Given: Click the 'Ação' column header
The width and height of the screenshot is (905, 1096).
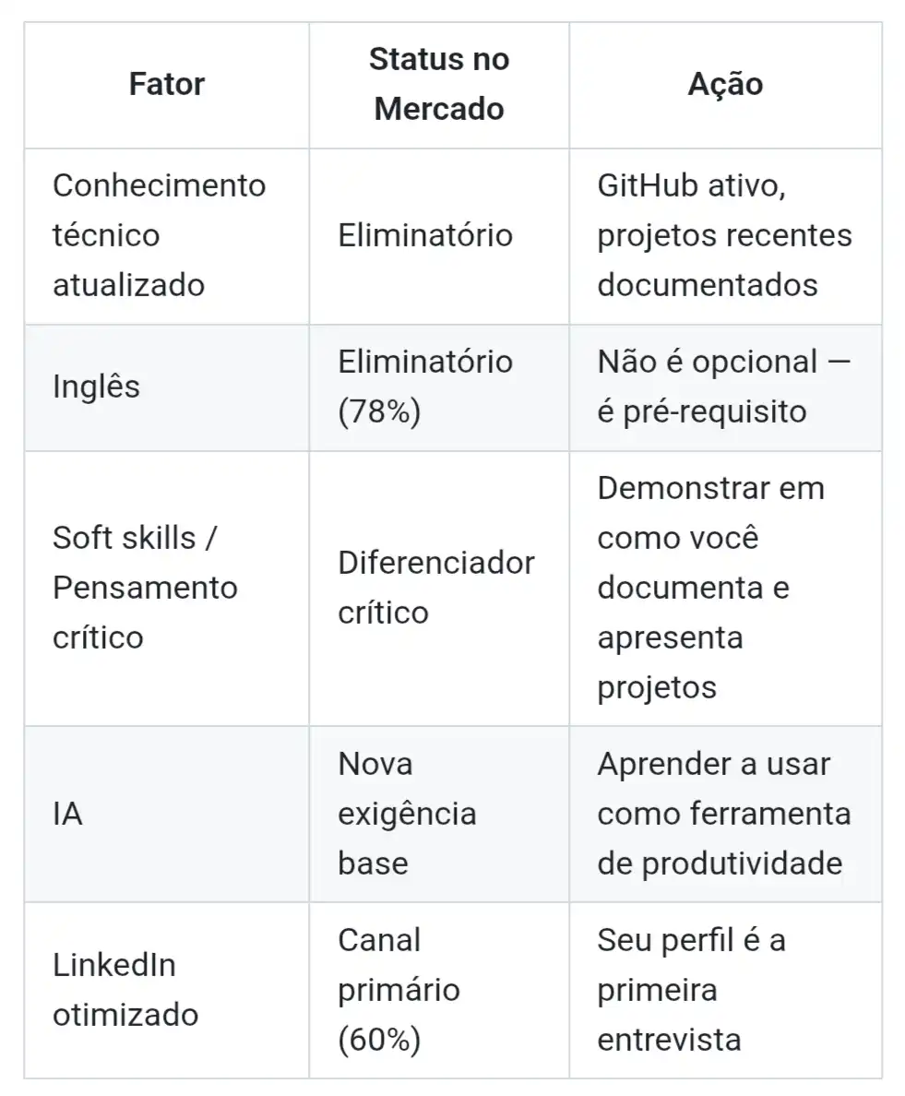Looking at the screenshot, I should point(725,85).
